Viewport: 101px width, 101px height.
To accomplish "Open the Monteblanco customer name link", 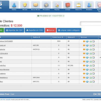I will [x=4, y=78].
